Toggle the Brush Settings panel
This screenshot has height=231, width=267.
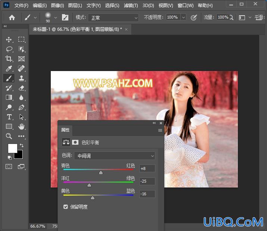point(65,17)
